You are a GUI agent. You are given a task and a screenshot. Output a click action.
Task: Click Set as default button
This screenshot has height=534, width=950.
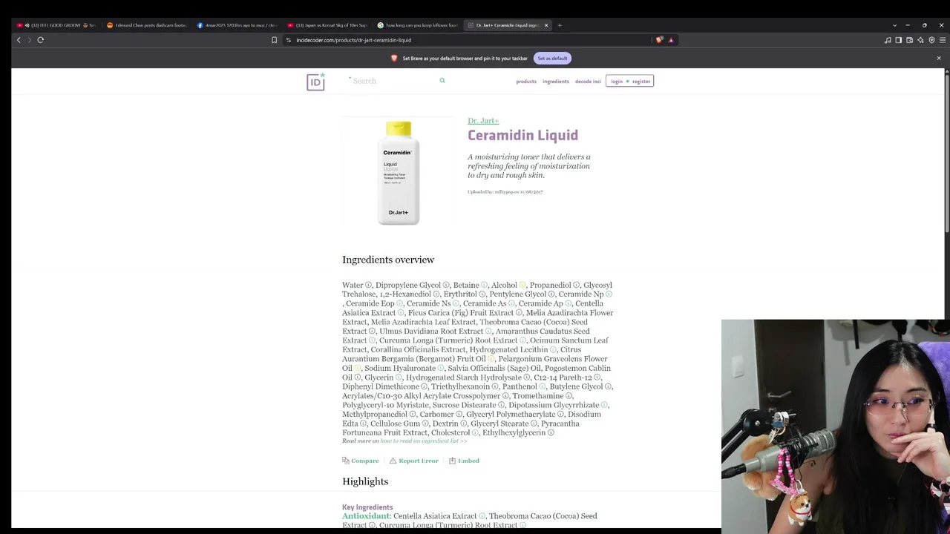552,58
